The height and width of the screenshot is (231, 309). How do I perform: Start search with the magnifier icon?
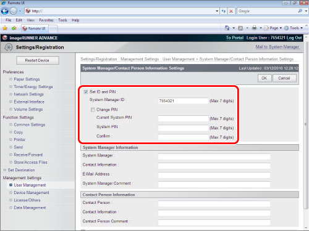[300, 11]
